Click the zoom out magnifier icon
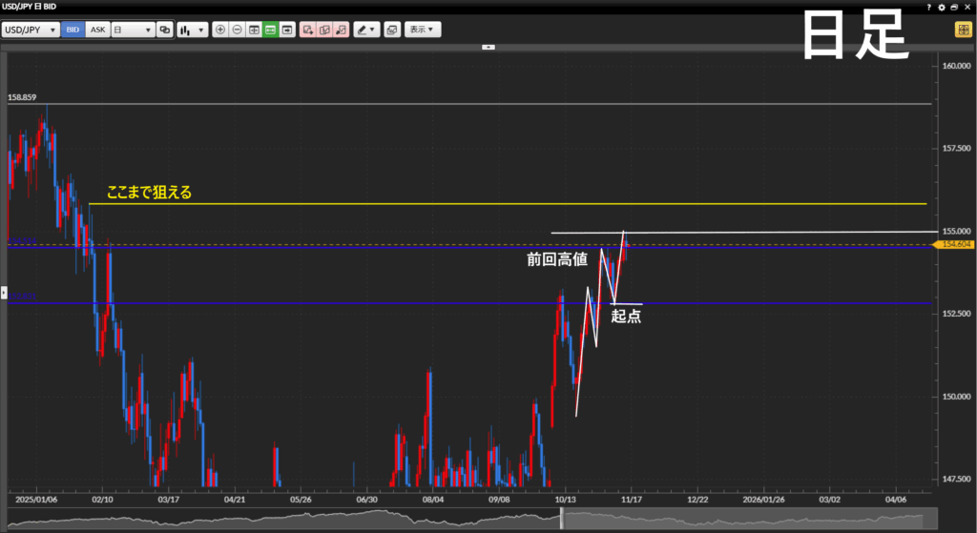This screenshot has height=533, width=977. (x=238, y=30)
